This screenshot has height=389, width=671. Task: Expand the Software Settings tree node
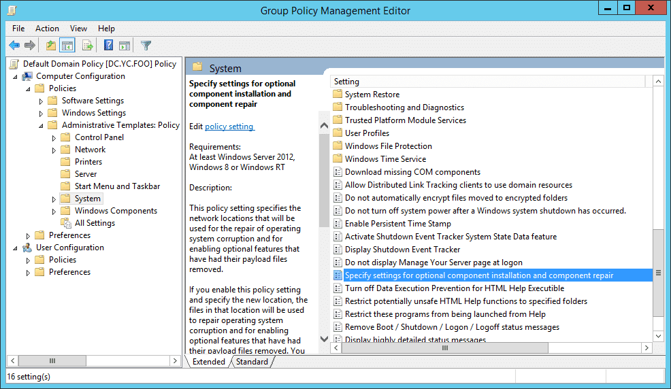41,101
